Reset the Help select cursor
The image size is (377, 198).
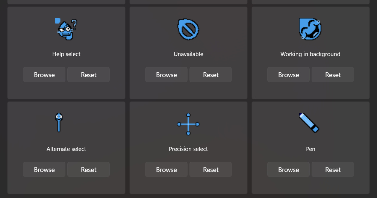[89, 75]
